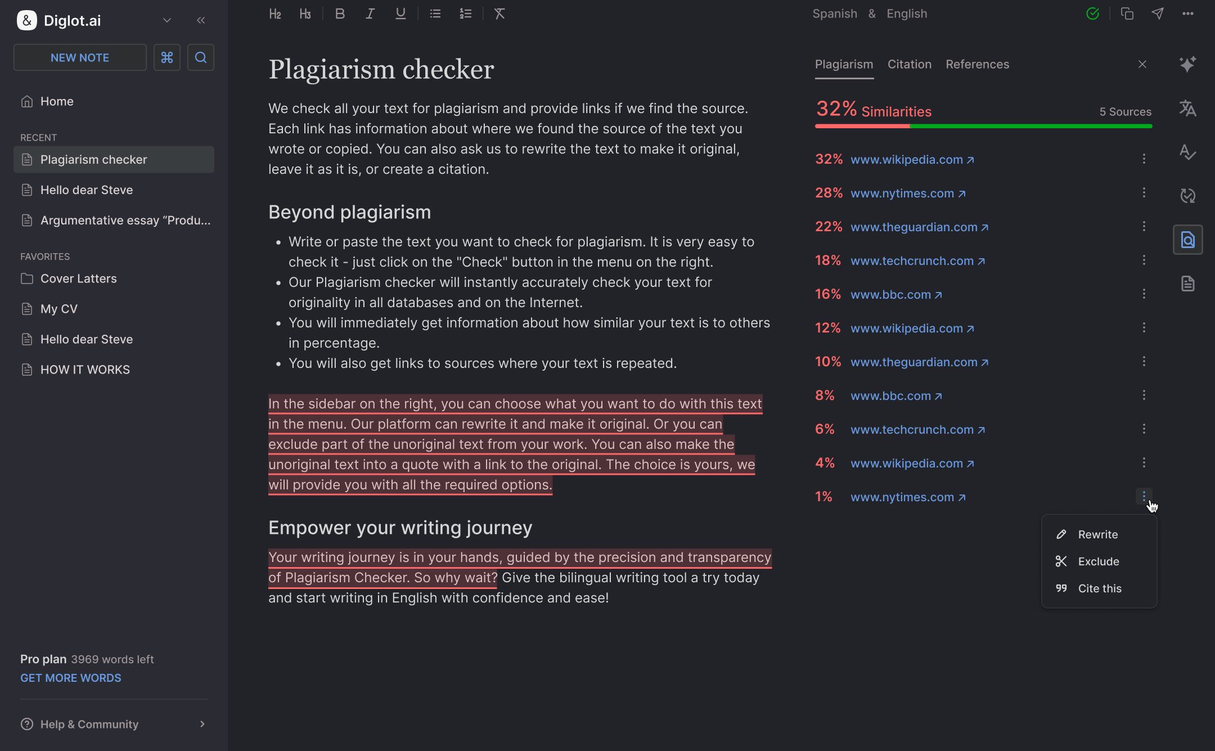Click the similarity progress bar
Viewport: 1215px width, 751px height.
[x=983, y=127]
